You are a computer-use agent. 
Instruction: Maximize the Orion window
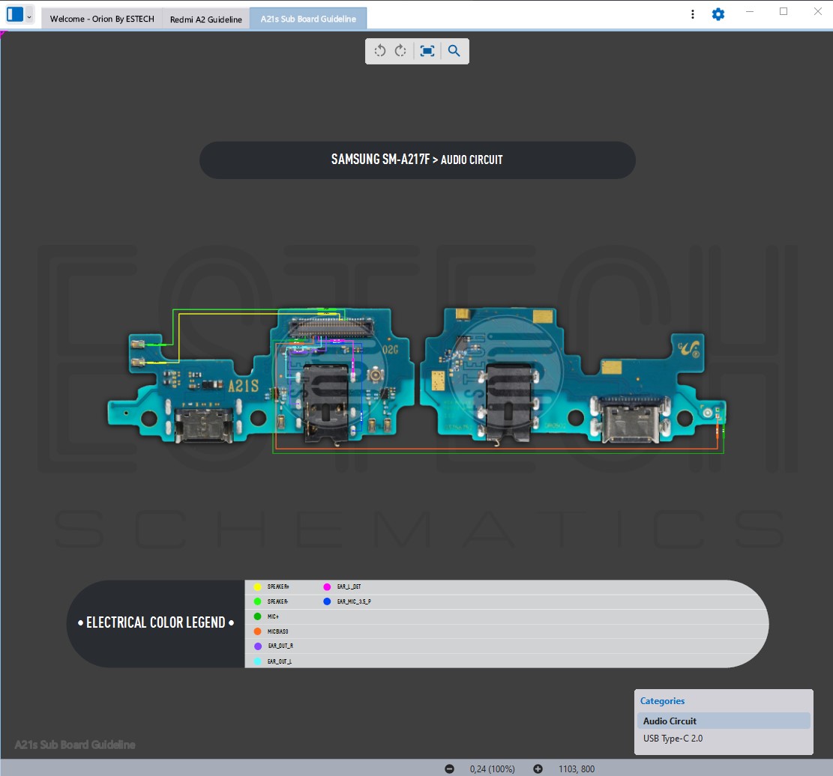pos(783,12)
